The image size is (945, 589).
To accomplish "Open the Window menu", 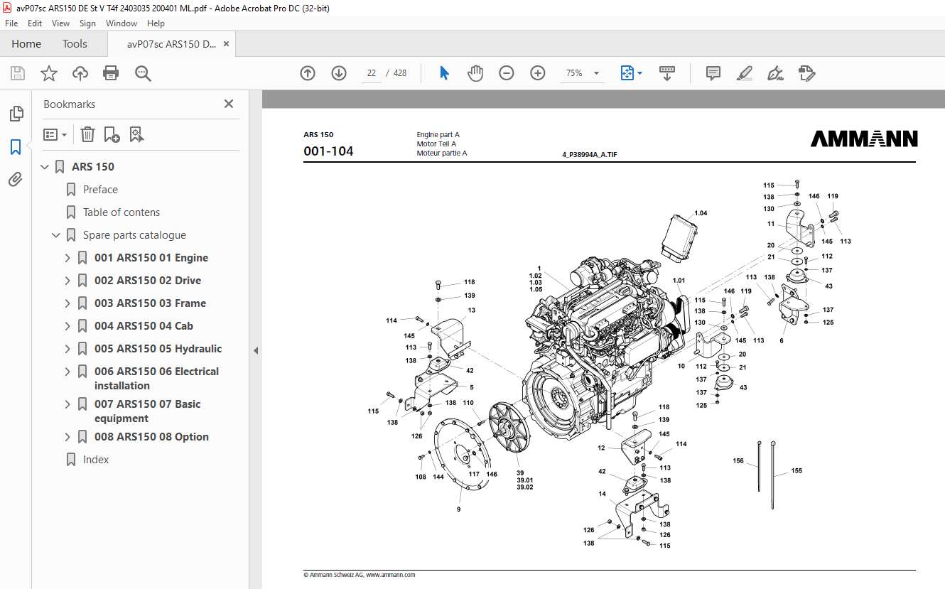I will 121,23.
